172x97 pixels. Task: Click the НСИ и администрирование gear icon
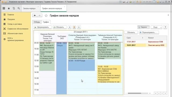click(5, 39)
